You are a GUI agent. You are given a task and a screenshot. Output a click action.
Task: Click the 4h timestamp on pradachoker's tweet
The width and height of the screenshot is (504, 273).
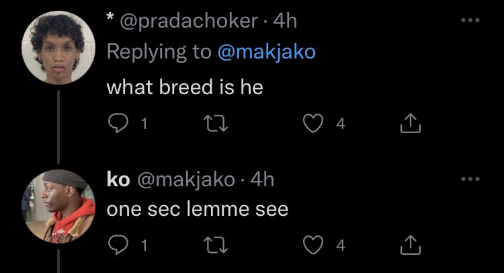coord(286,22)
